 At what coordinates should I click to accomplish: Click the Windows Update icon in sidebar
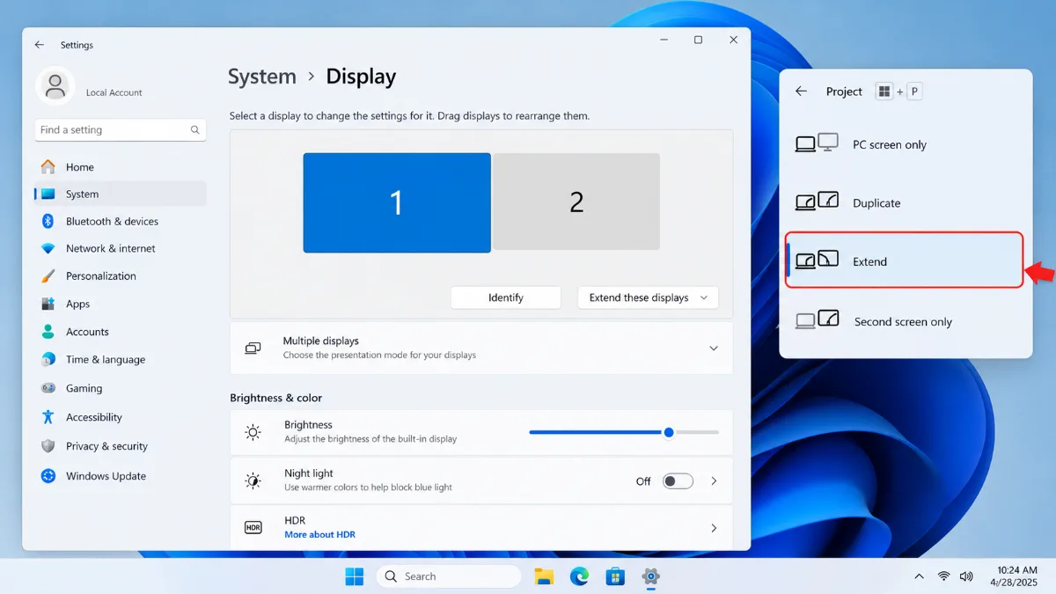pyautogui.click(x=48, y=476)
